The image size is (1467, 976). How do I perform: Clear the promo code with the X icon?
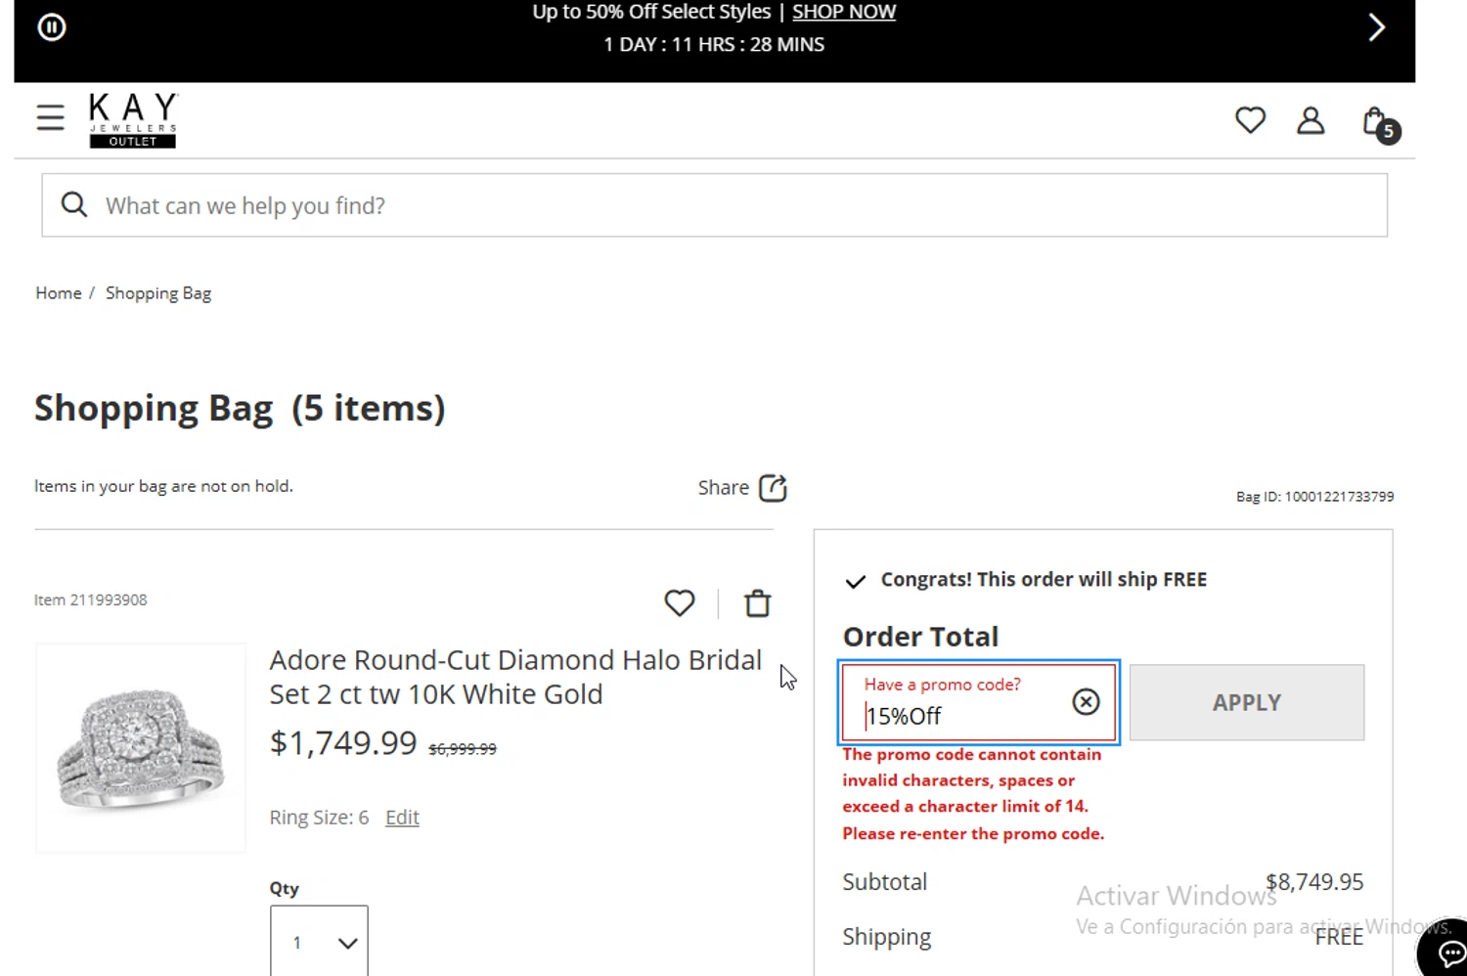tap(1086, 702)
